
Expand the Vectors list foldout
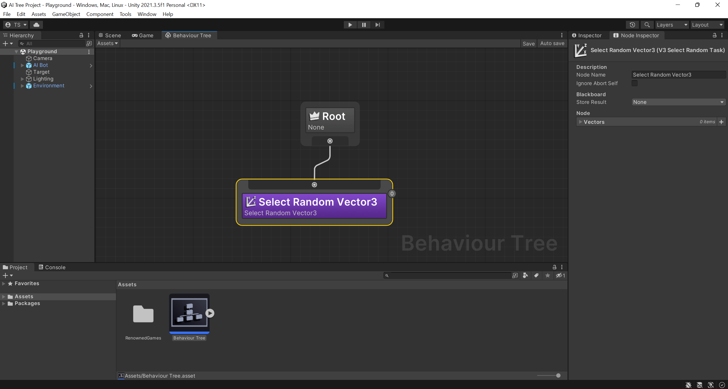pyautogui.click(x=581, y=122)
